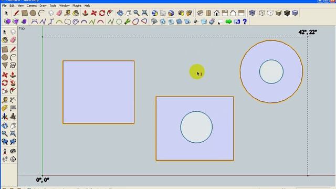
Task: Open the View menu
Action: (x=20, y=6)
